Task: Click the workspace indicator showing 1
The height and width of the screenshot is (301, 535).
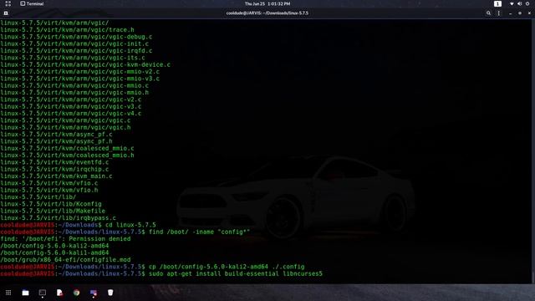Action: click(x=497, y=3)
